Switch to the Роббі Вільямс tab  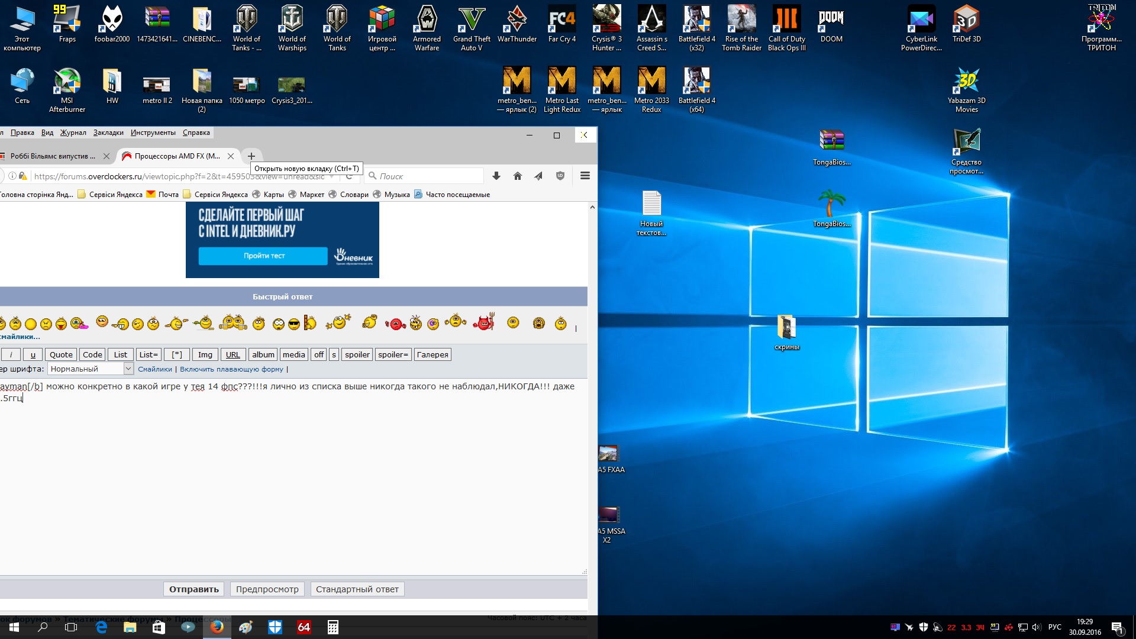pos(52,156)
